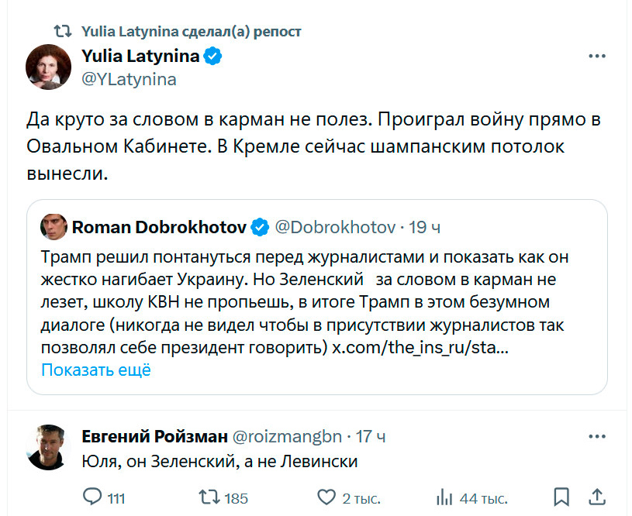Click the reply comment icon
Screen dimensions: 632x516
(93, 497)
